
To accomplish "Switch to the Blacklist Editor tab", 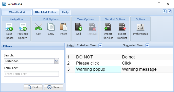I will [x=46, y=12].
